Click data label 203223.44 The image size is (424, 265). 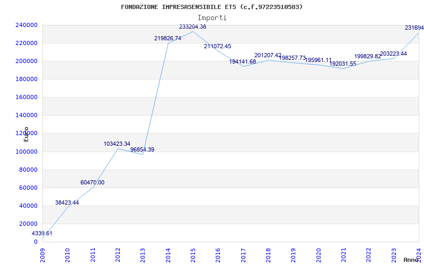(x=393, y=54)
